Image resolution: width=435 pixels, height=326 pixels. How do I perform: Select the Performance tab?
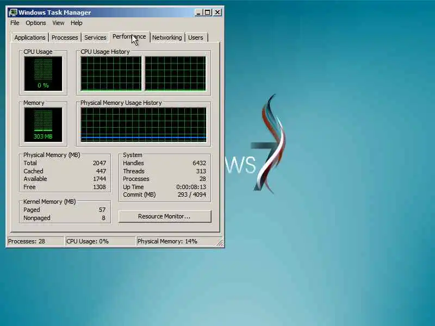click(x=129, y=36)
